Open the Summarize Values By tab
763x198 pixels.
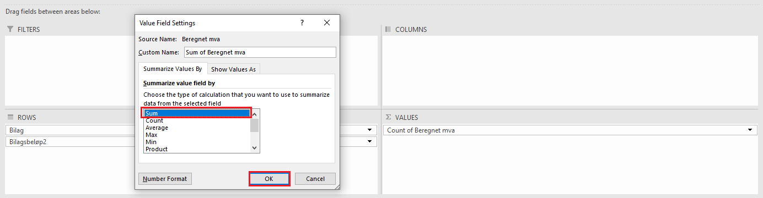point(173,69)
